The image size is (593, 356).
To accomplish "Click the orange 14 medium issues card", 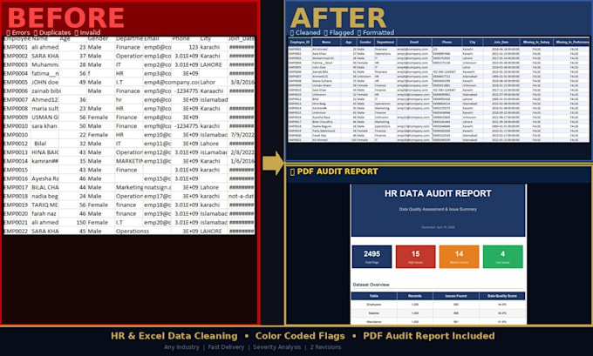I will [x=459, y=257].
